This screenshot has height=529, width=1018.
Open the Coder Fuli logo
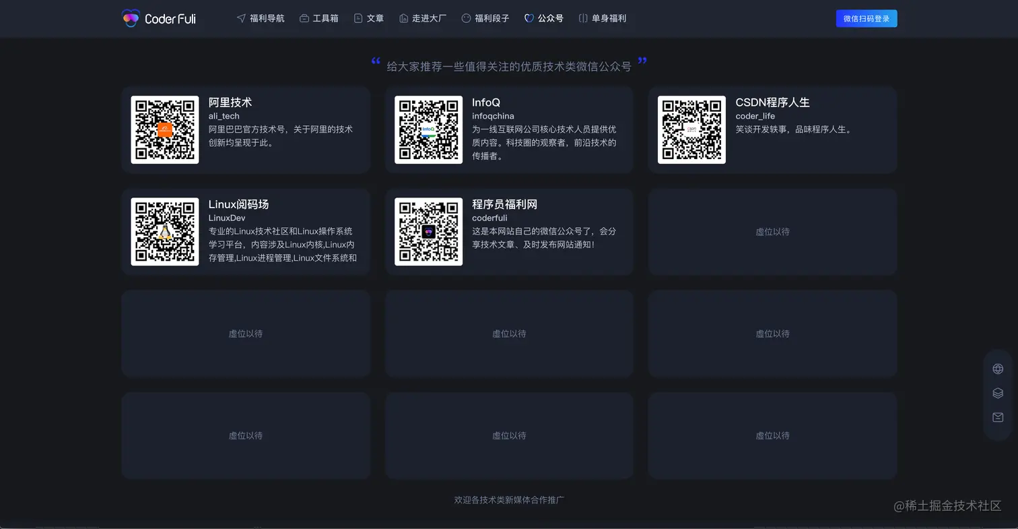coord(158,18)
